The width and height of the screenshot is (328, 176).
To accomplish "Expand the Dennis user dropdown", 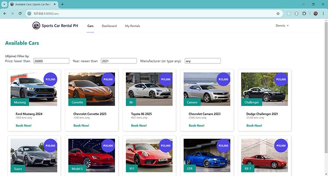I will [282, 25].
